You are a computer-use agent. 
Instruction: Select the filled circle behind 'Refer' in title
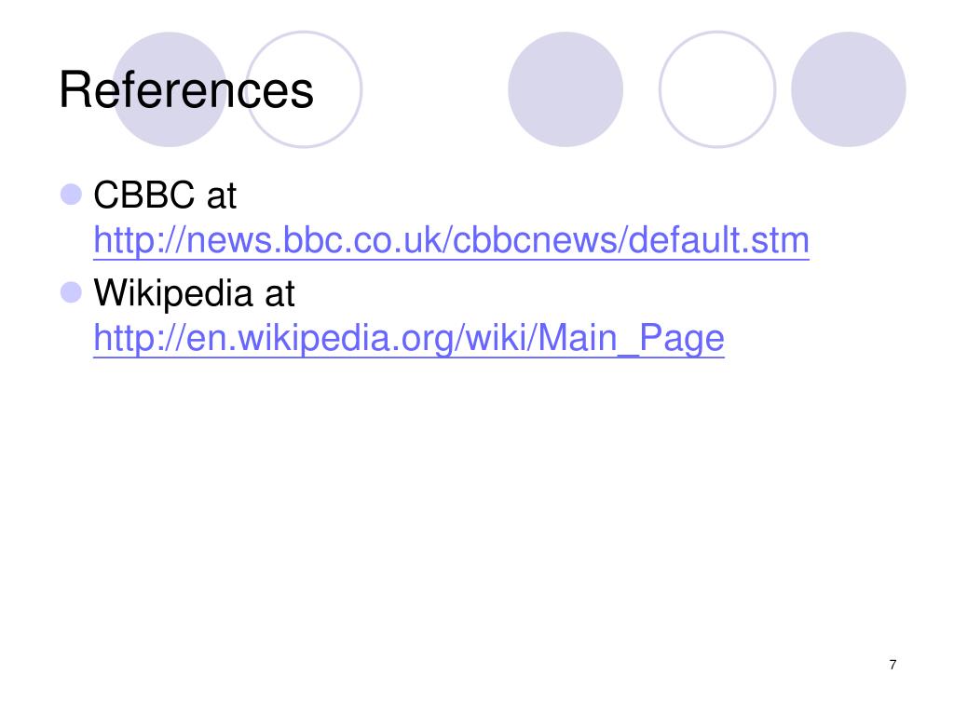170,89
